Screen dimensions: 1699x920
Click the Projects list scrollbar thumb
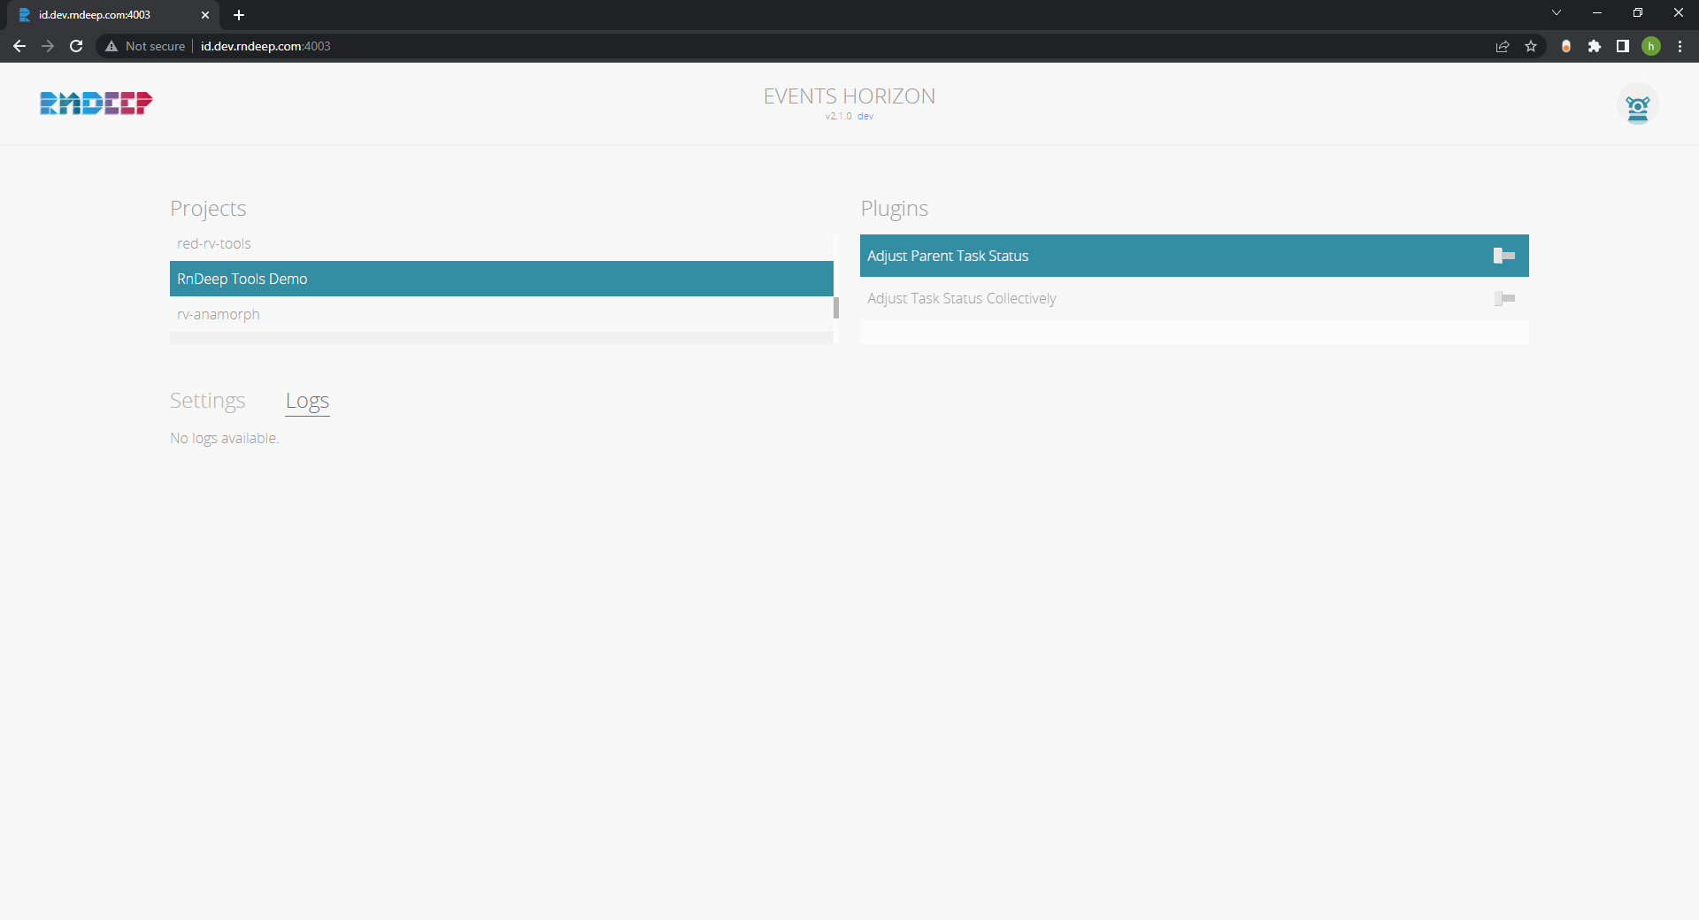pyautogui.click(x=835, y=308)
